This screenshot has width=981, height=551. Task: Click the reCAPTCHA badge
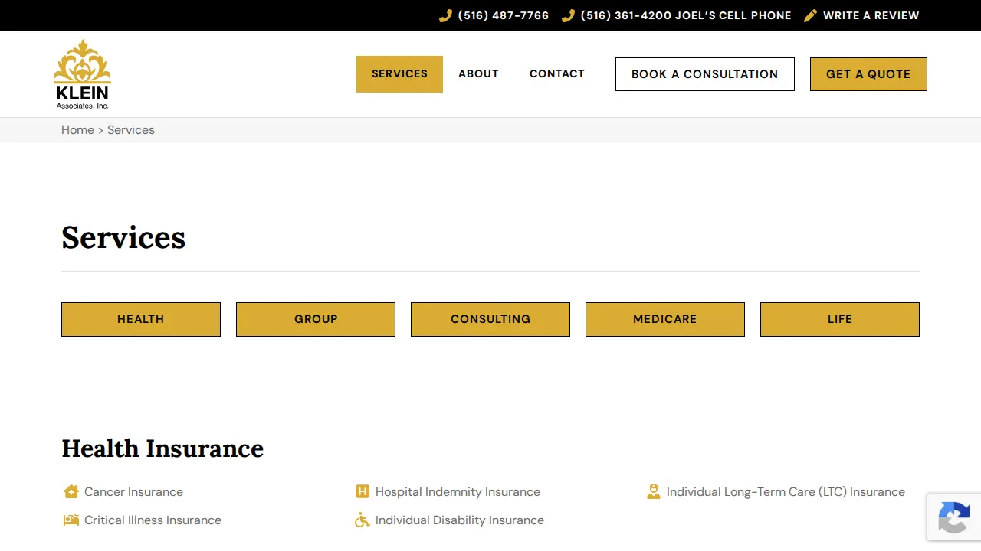coord(954,517)
